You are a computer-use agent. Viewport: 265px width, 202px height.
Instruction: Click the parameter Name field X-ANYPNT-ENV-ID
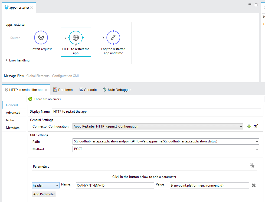click(x=115, y=185)
